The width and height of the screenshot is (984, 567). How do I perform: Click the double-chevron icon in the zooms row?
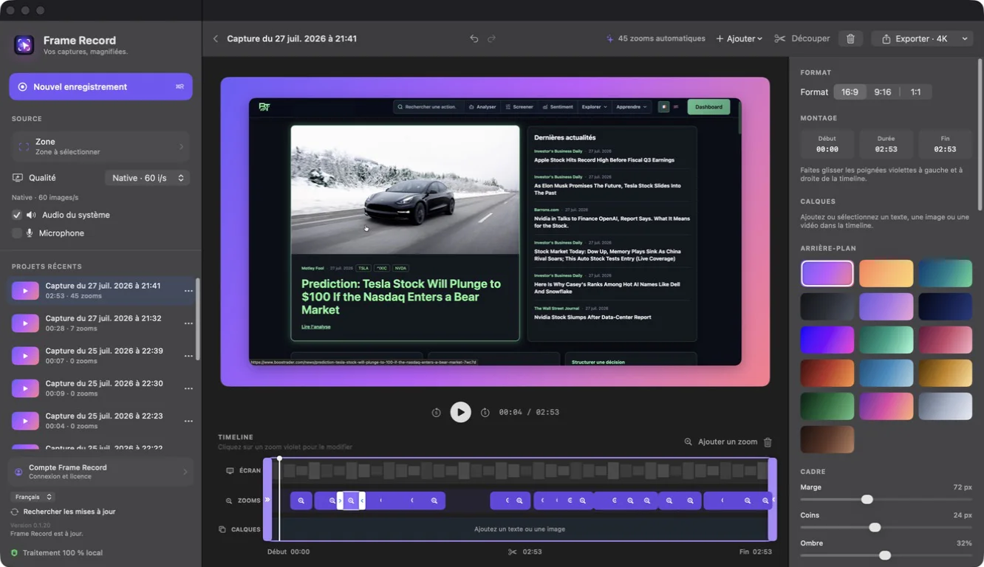(x=267, y=500)
